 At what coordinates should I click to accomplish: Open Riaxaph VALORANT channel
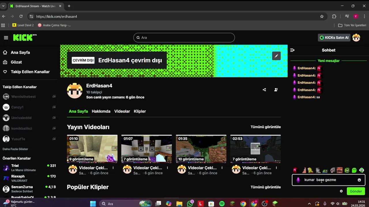pos(29,178)
